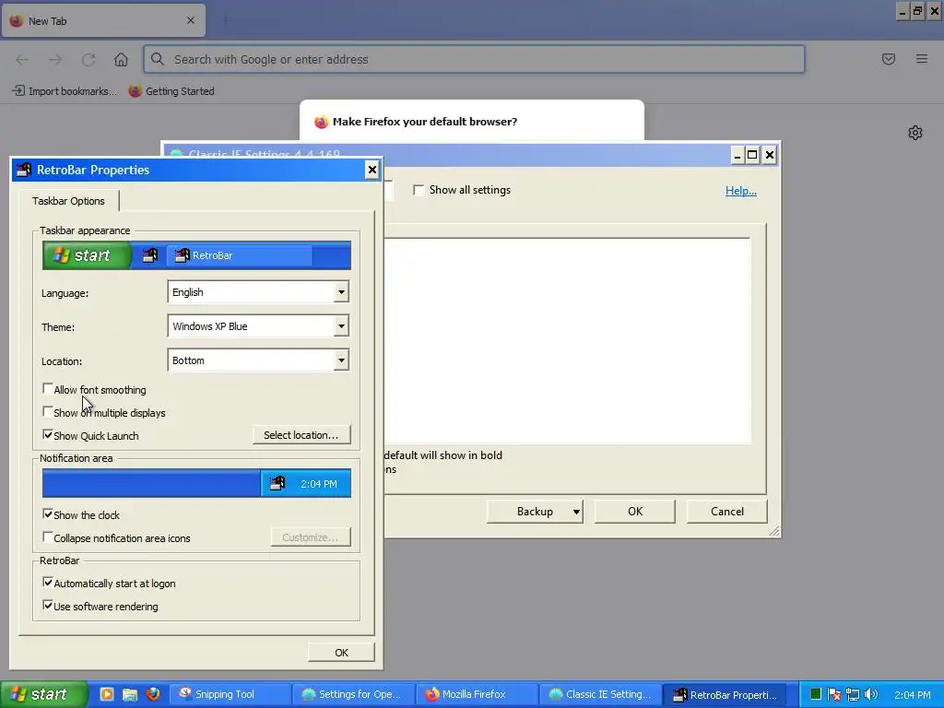
Task: Switch to Mozilla Firefox taskbar button
Action: [478, 694]
